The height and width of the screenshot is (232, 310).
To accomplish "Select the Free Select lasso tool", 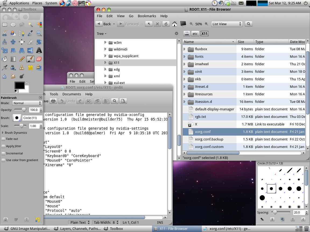I will [22, 25].
